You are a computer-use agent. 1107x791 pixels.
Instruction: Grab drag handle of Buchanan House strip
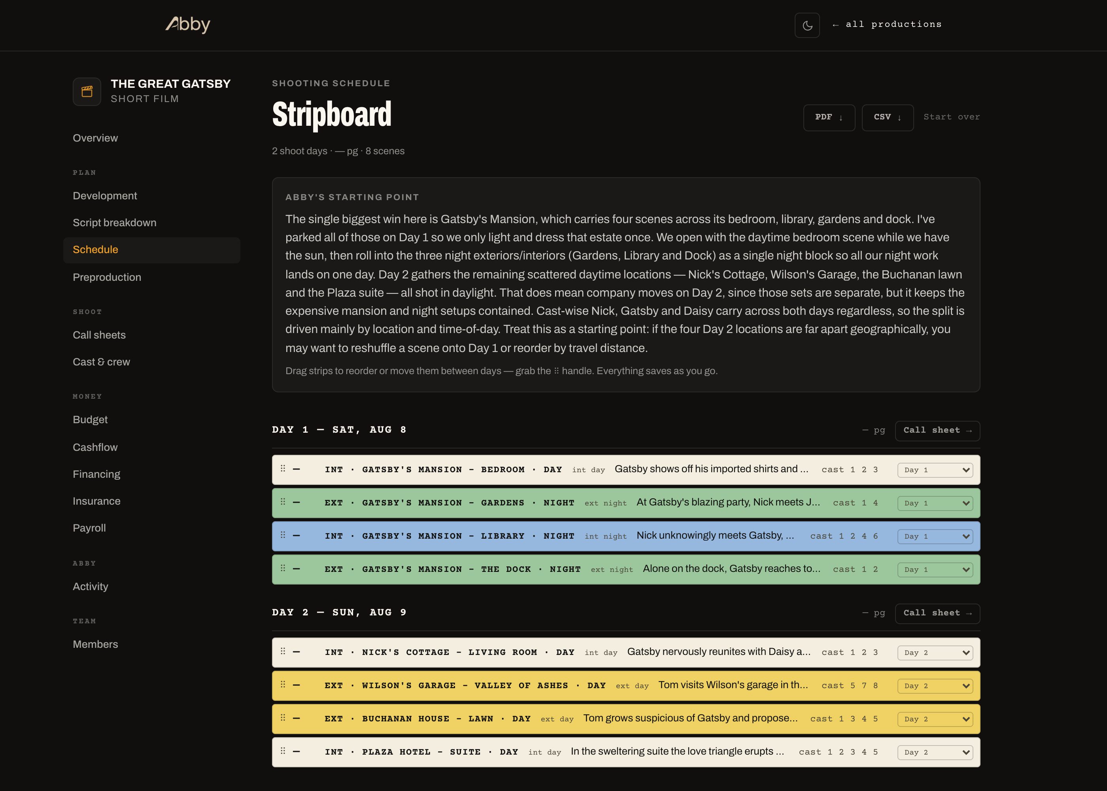click(x=283, y=717)
